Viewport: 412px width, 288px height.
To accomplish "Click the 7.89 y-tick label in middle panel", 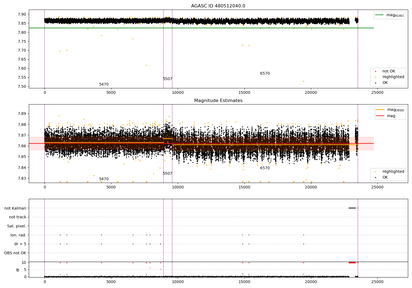I will point(22,114).
